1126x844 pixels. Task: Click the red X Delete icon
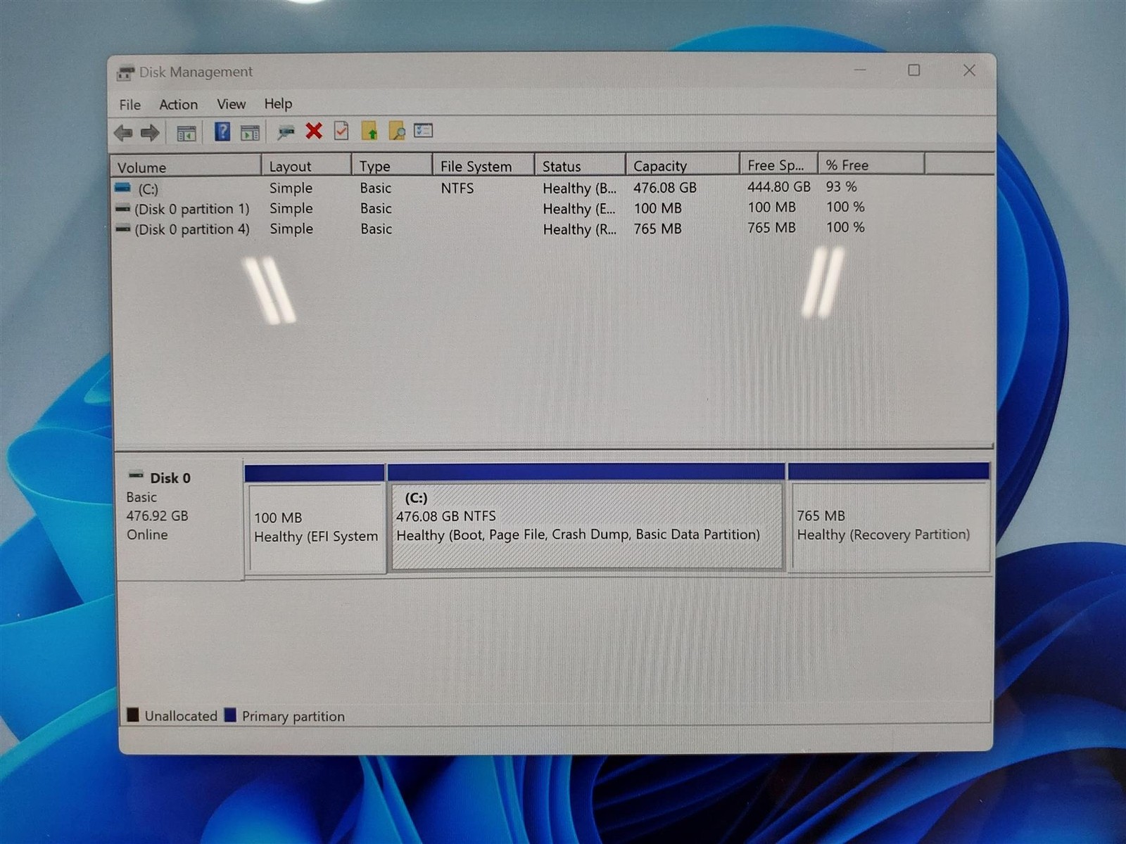coord(314,131)
